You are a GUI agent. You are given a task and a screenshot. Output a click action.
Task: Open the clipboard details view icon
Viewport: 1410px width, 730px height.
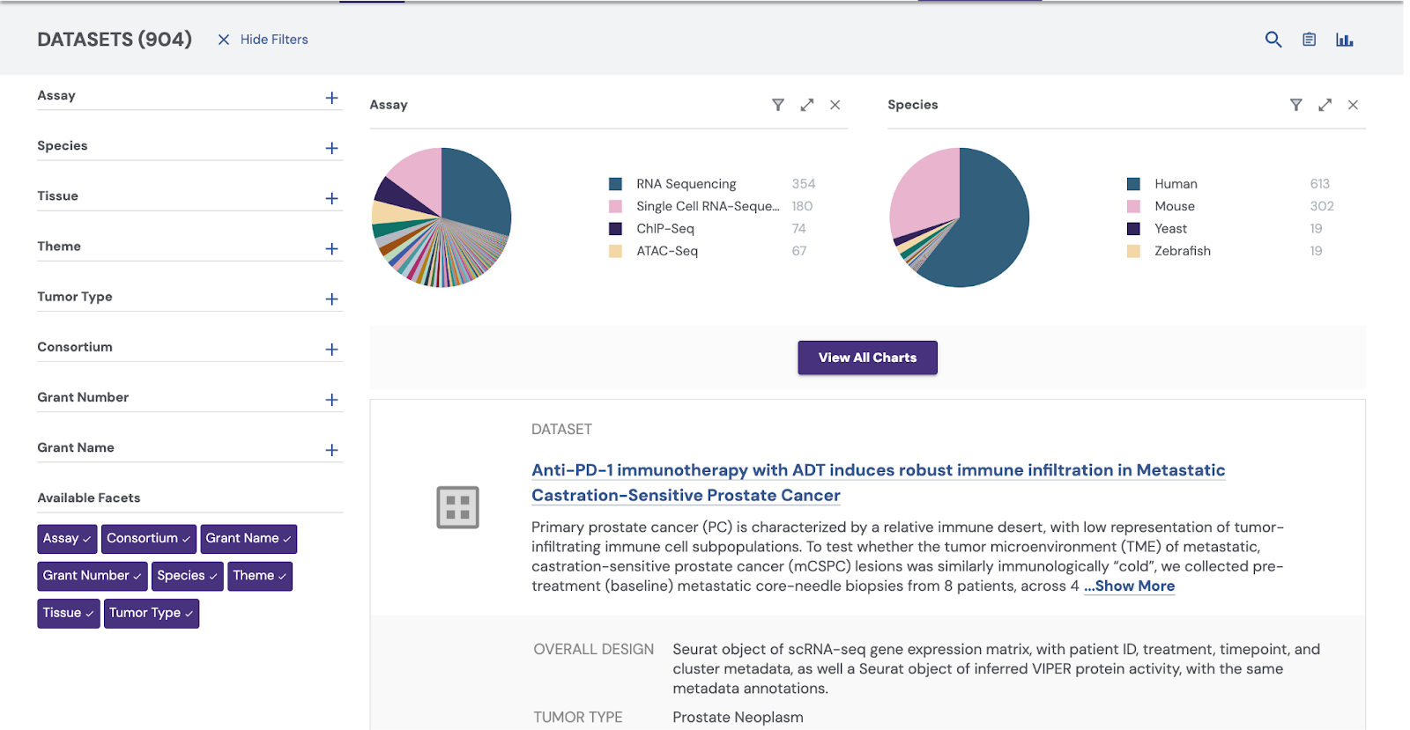[1309, 40]
